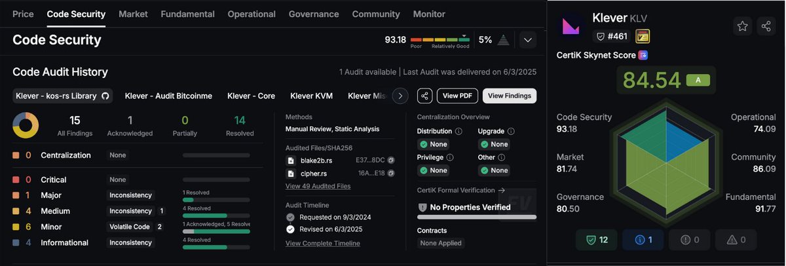This screenshot has height=266, width=786.
Task: Select the Klever KVM audit
Action: coord(312,96)
